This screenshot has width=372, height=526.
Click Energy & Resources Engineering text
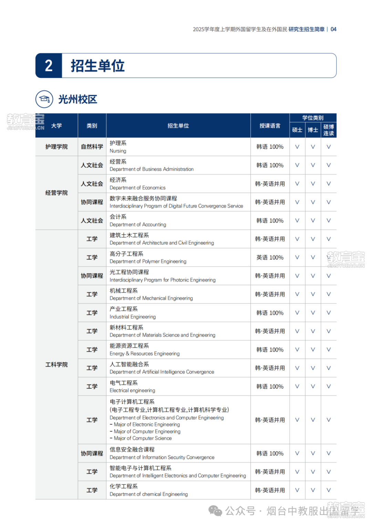(145, 354)
